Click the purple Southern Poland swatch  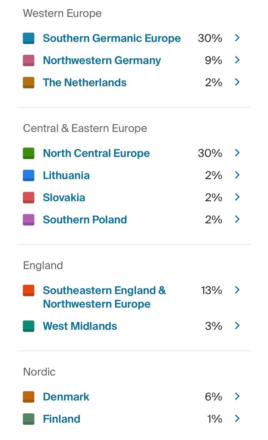(x=29, y=220)
